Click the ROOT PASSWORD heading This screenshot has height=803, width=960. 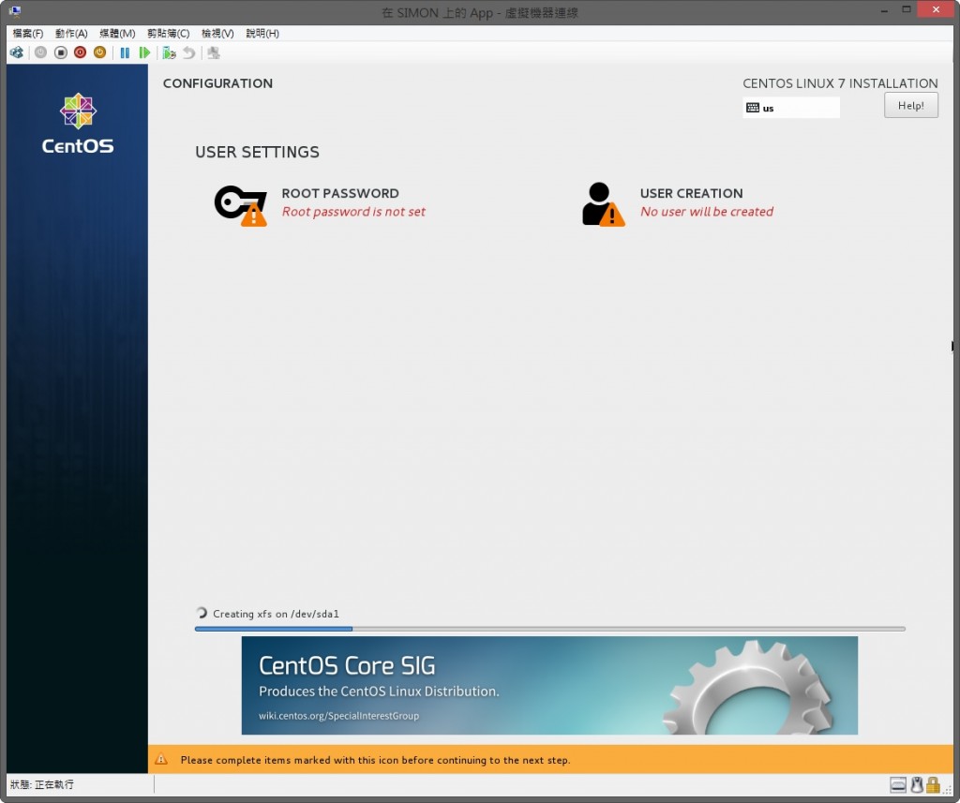[339, 193]
